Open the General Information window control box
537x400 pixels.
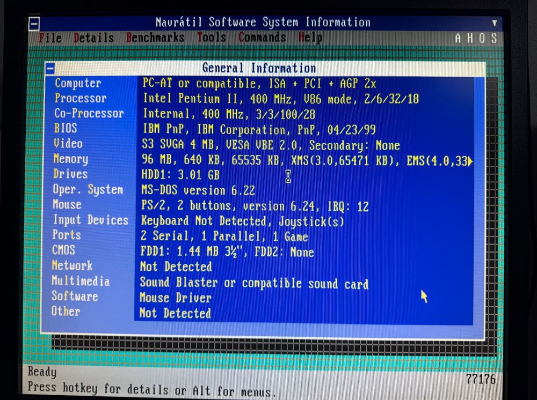pos(50,69)
